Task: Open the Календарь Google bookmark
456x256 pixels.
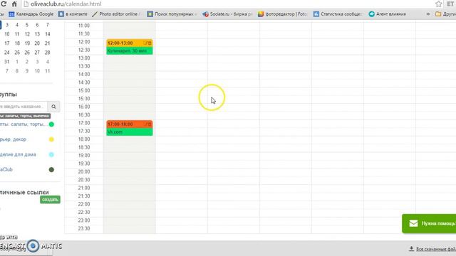Action: pos(31,14)
